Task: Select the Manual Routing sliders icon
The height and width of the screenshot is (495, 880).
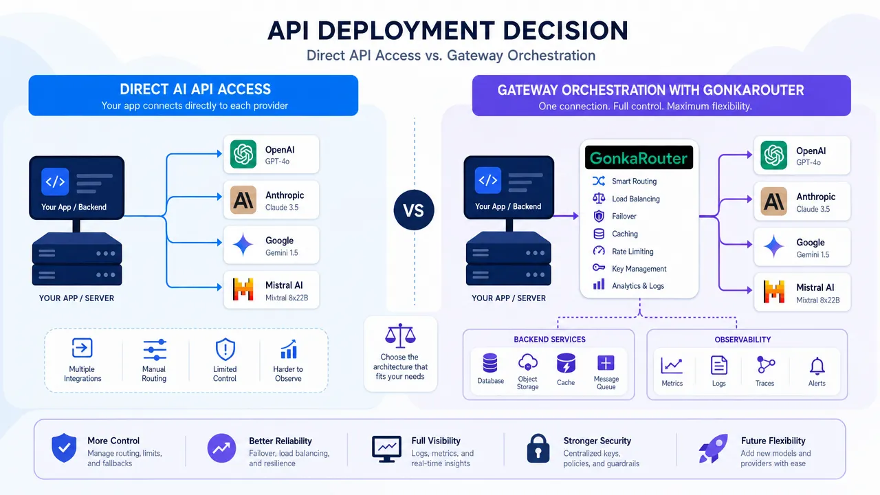Action: [154, 349]
